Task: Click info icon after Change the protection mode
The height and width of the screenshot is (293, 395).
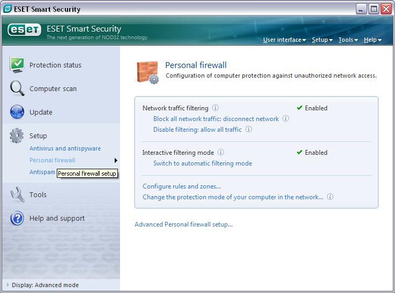Action: [x=330, y=197]
